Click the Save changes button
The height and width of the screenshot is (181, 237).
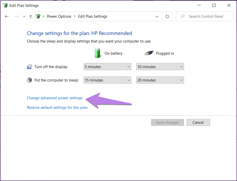[x=168, y=122]
